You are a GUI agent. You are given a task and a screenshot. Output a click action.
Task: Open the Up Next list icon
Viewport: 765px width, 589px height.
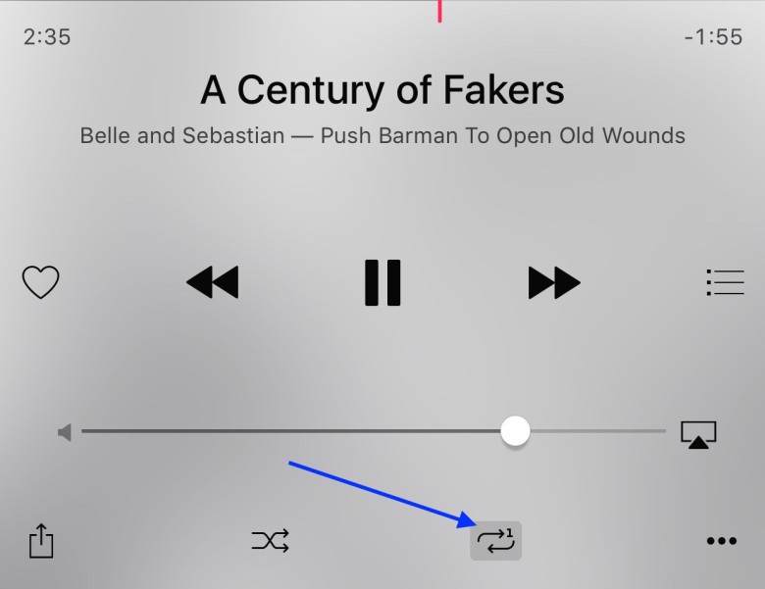tap(725, 282)
